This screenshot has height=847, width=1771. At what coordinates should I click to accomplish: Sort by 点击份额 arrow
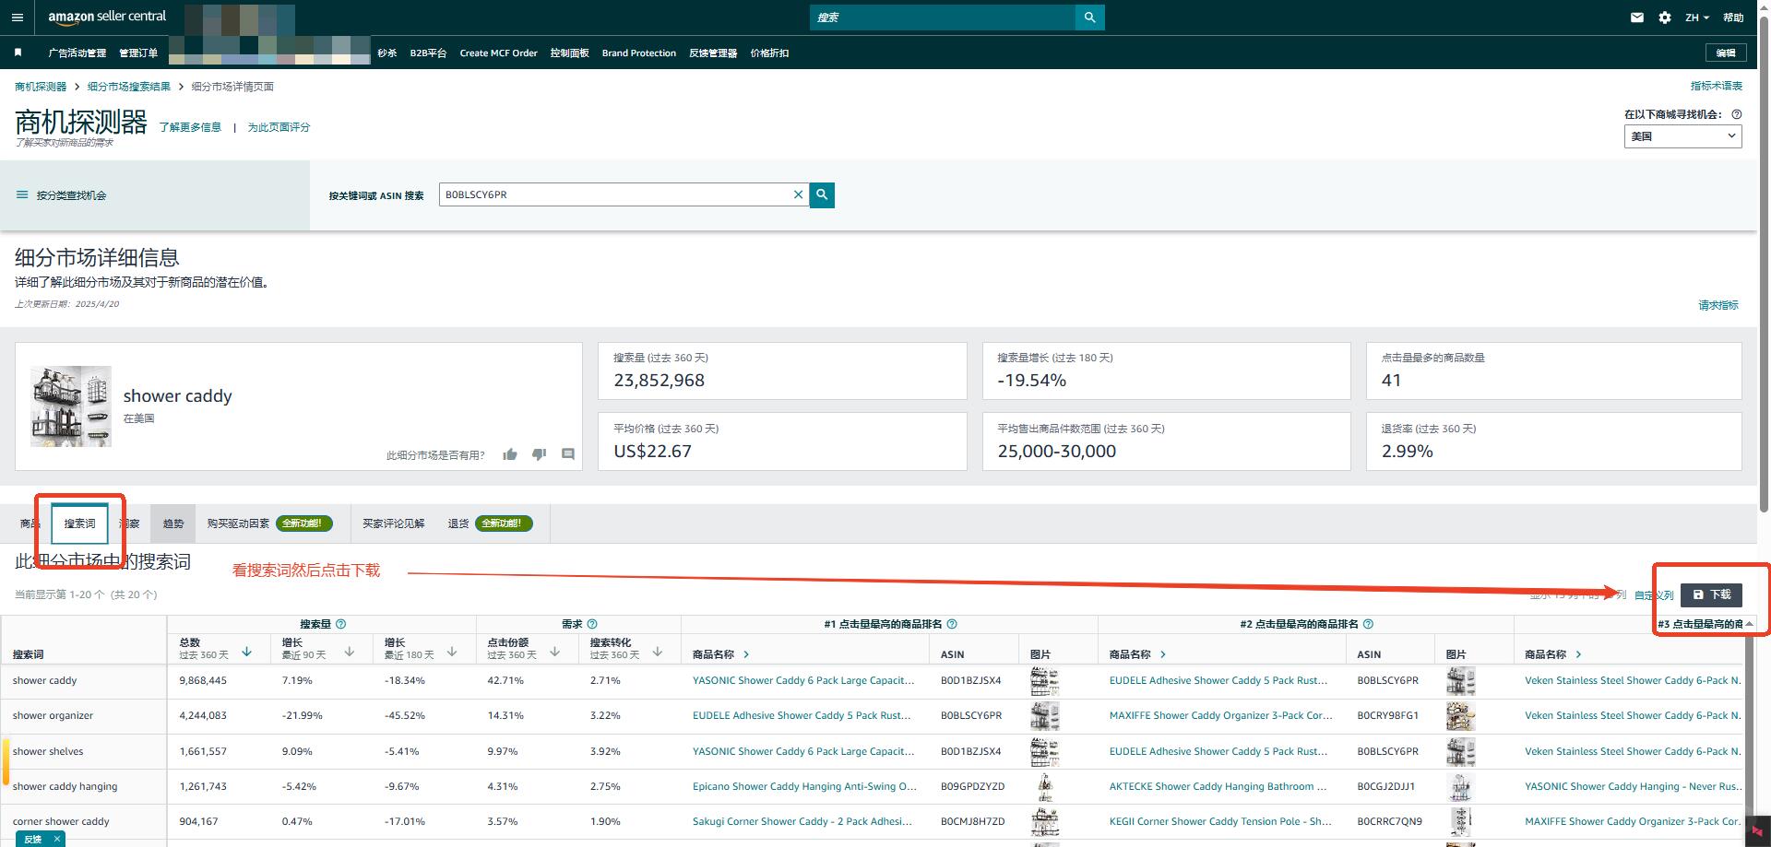coord(554,652)
